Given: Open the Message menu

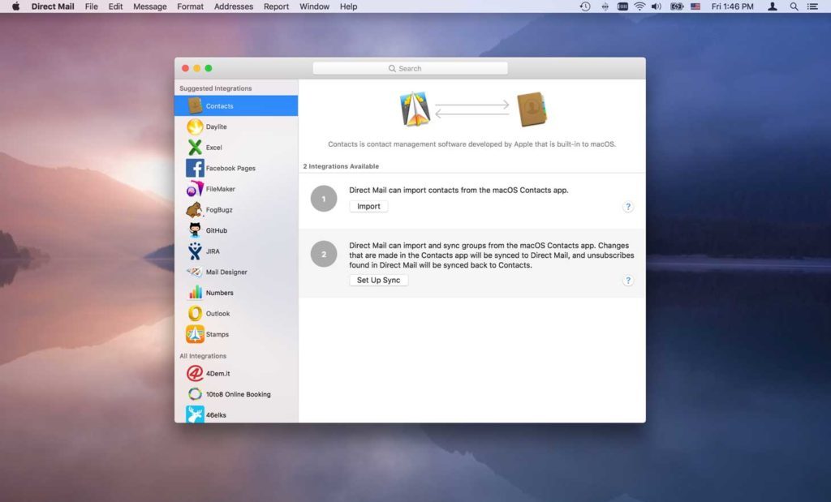Looking at the screenshot, I should click(x=150, y=6).
